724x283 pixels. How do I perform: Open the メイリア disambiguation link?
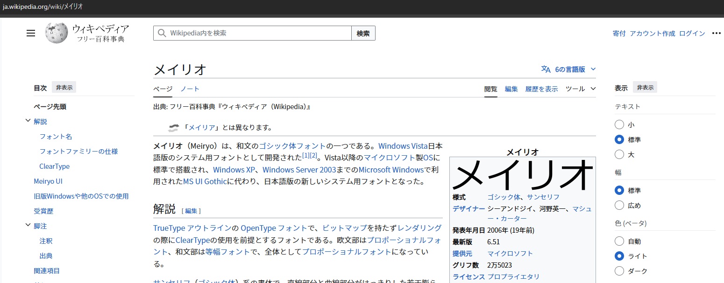[202, 128]
